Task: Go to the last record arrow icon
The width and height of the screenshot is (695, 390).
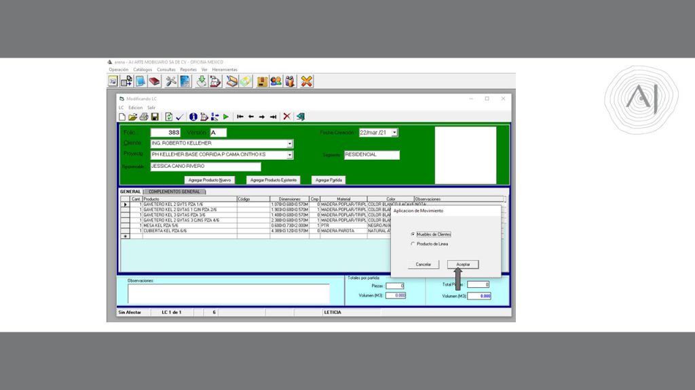Action: point(273,116)
